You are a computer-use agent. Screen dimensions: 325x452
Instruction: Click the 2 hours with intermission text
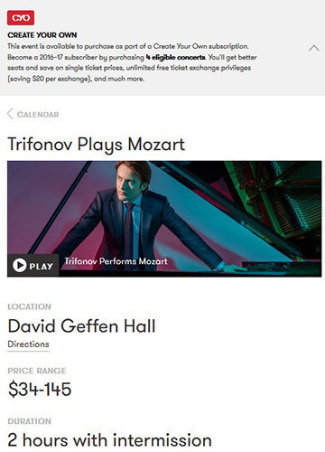point(109,440)
